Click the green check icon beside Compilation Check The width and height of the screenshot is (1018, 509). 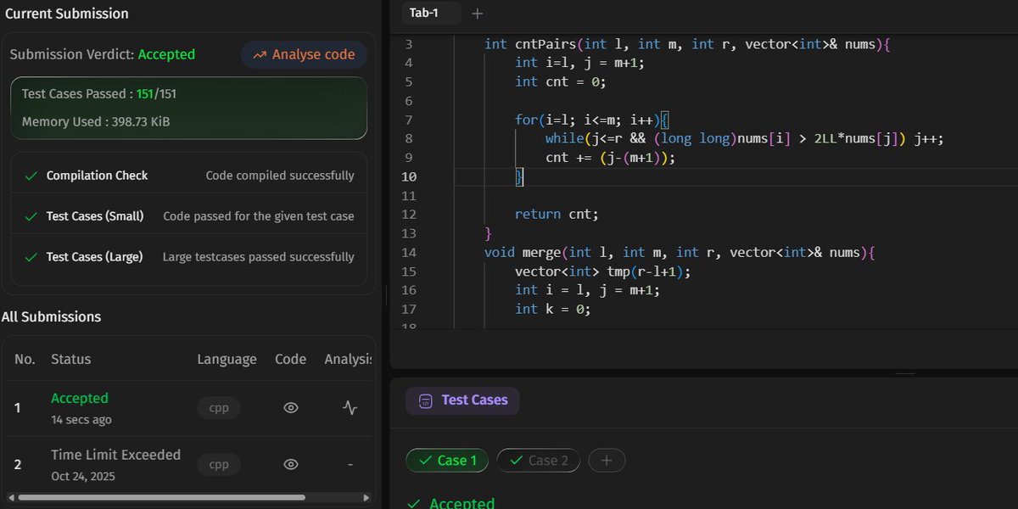31,176
